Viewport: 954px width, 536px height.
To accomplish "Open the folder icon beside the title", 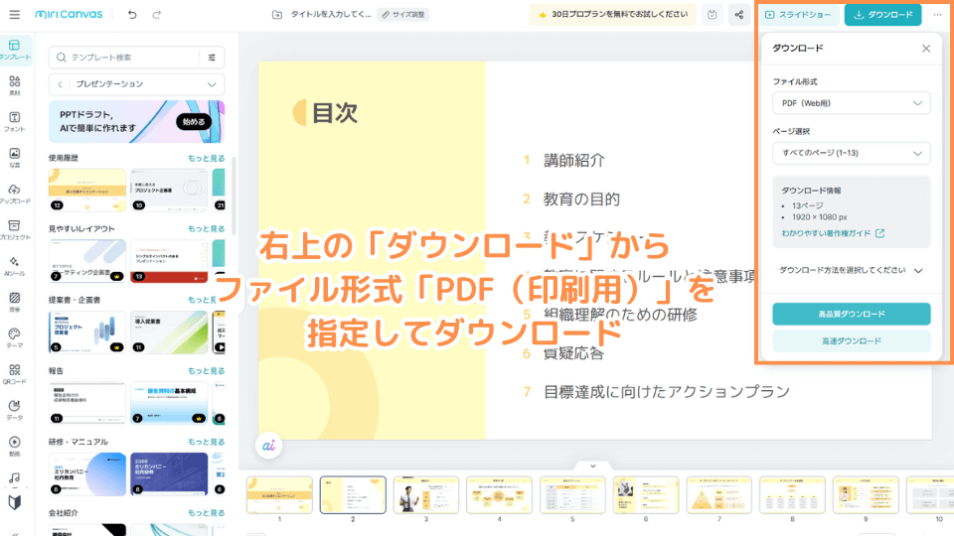I will [x=277, y=15].
